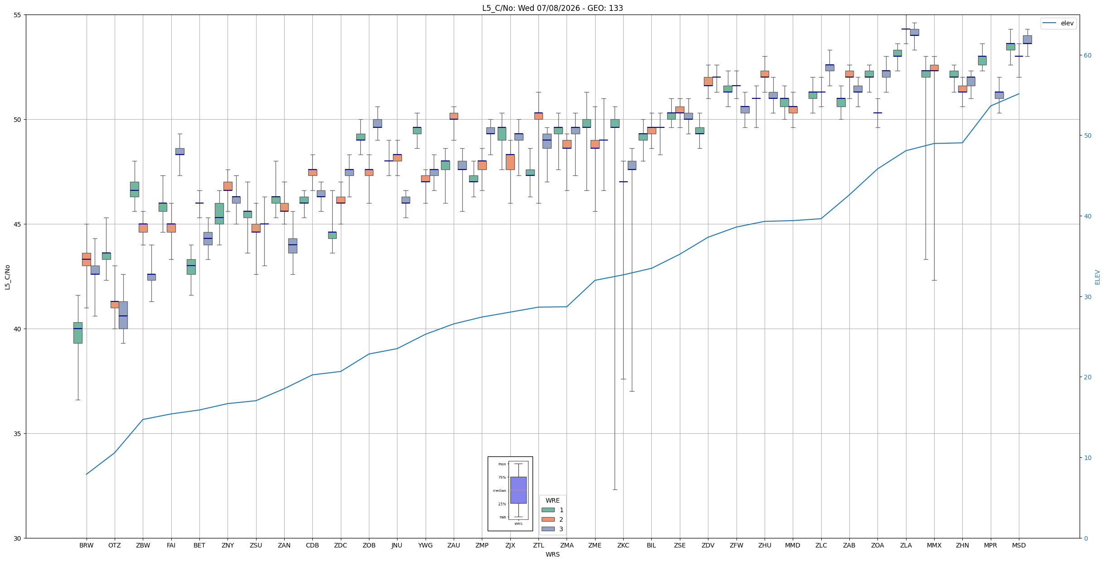Click the ELEV right axis label
The image size is (1105, 562).
(x=1097, y=277)
